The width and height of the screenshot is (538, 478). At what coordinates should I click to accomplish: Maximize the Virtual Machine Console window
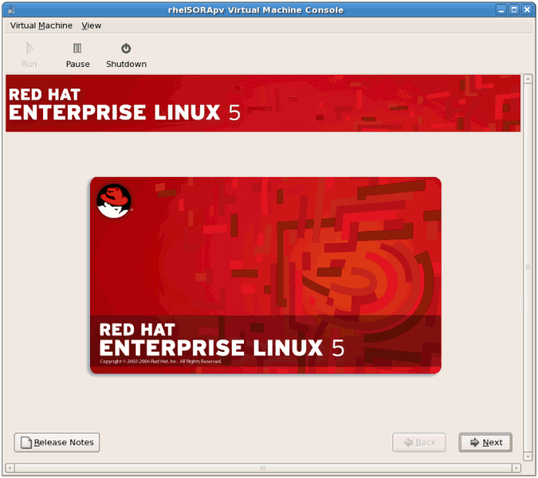pyautogui.click(x=514, y=10)
